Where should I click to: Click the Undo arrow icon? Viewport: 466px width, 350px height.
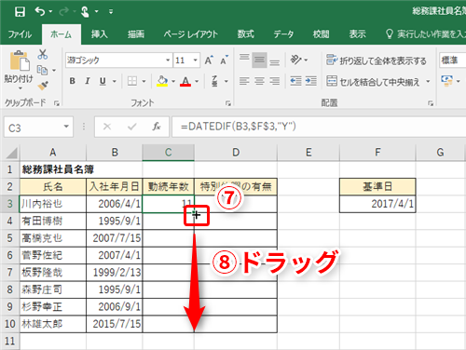point(39,11)
